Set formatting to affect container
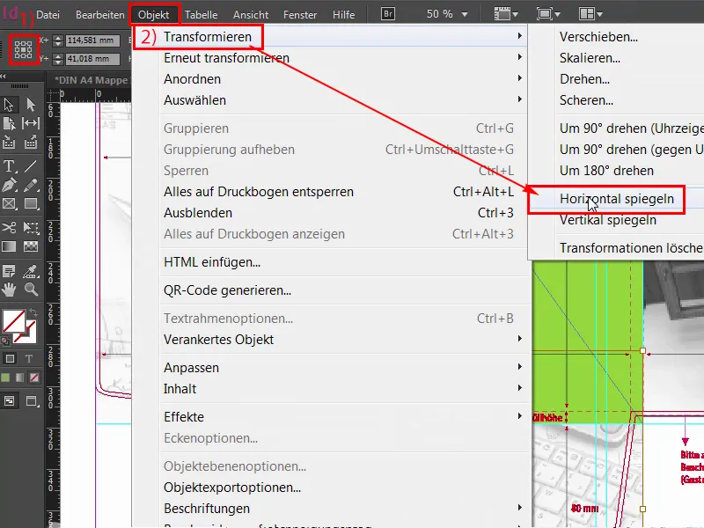Viewport: 704px width, 528px height. pos(10,358)
